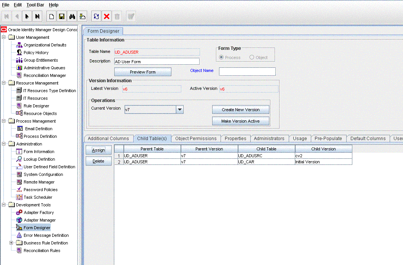Go to the next record toolbar icon

(27, 16)
